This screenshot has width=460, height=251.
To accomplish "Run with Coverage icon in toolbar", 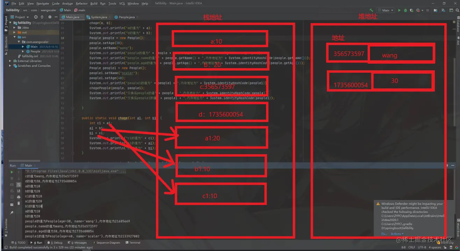I will (412, 10).
